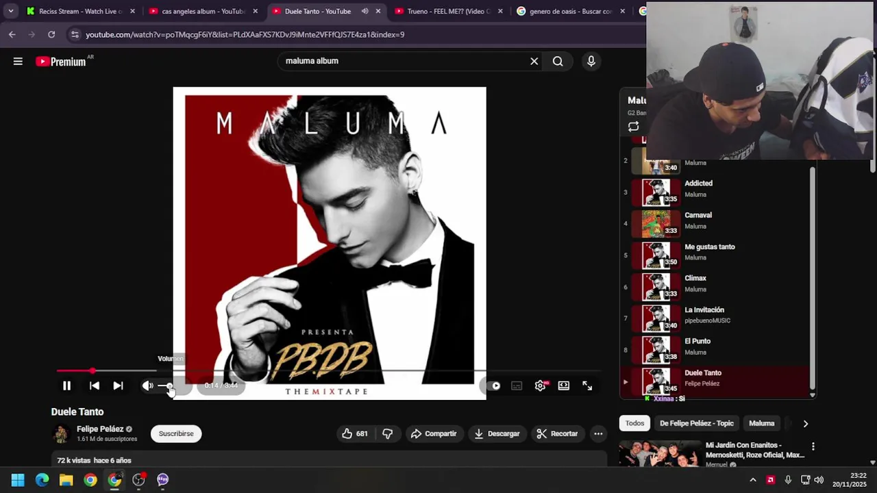Open Felipe Peláez channel avatar
877x493 pixels.
61,434
